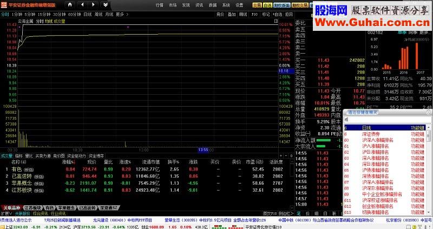The width and height of the screenshot is (433, 229).
Task: Click the Ping An Securities app logo
Action: click(4, 5)
